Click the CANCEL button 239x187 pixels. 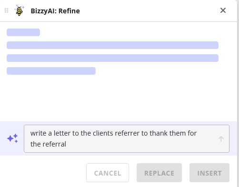(108, 173)
